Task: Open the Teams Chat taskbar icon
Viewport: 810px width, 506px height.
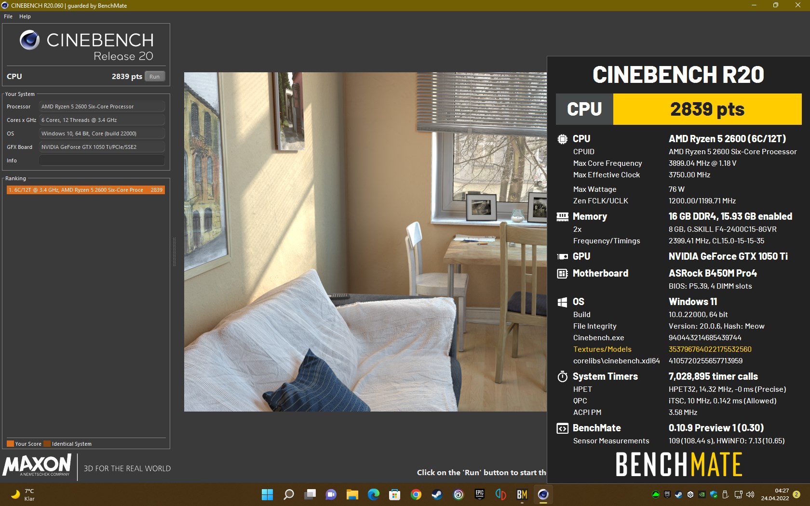Action: [x=331, y=494]
